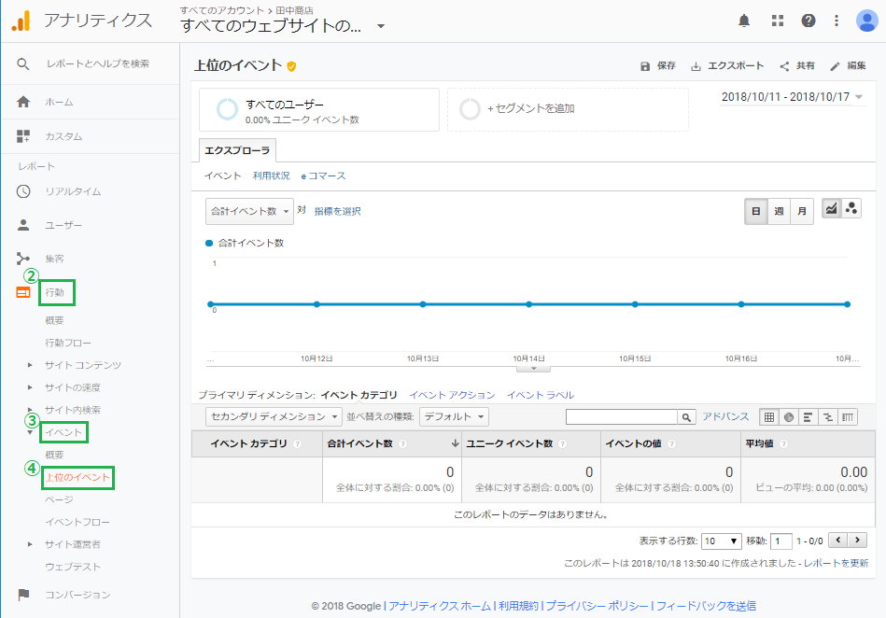
Task: Switch to pie chart percentage view
Action: pyautogui.click(x=789, y=417)
